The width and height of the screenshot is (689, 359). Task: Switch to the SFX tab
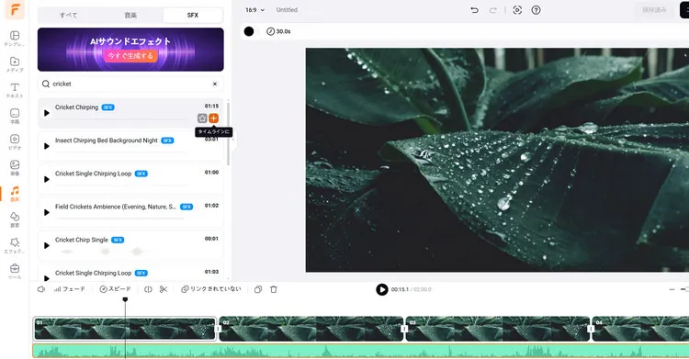click(193, 15)
